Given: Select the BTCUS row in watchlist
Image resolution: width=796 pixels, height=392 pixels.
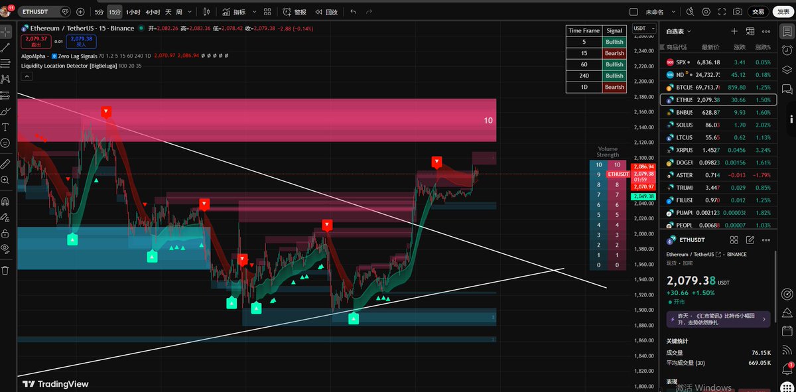Looking at the screenshot, I should (x=718, y=88).
